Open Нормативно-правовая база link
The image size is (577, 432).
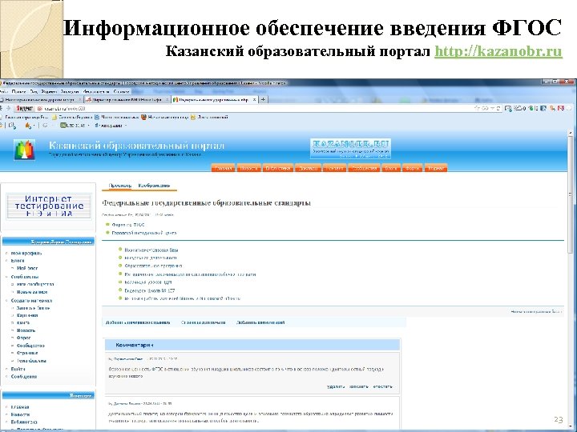(x=151, y=250)
